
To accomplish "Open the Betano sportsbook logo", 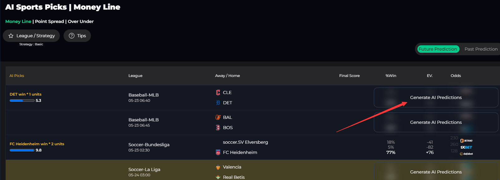I will coord(466,141).
